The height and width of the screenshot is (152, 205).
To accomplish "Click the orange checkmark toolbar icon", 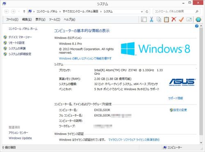I will coord(181,20).
